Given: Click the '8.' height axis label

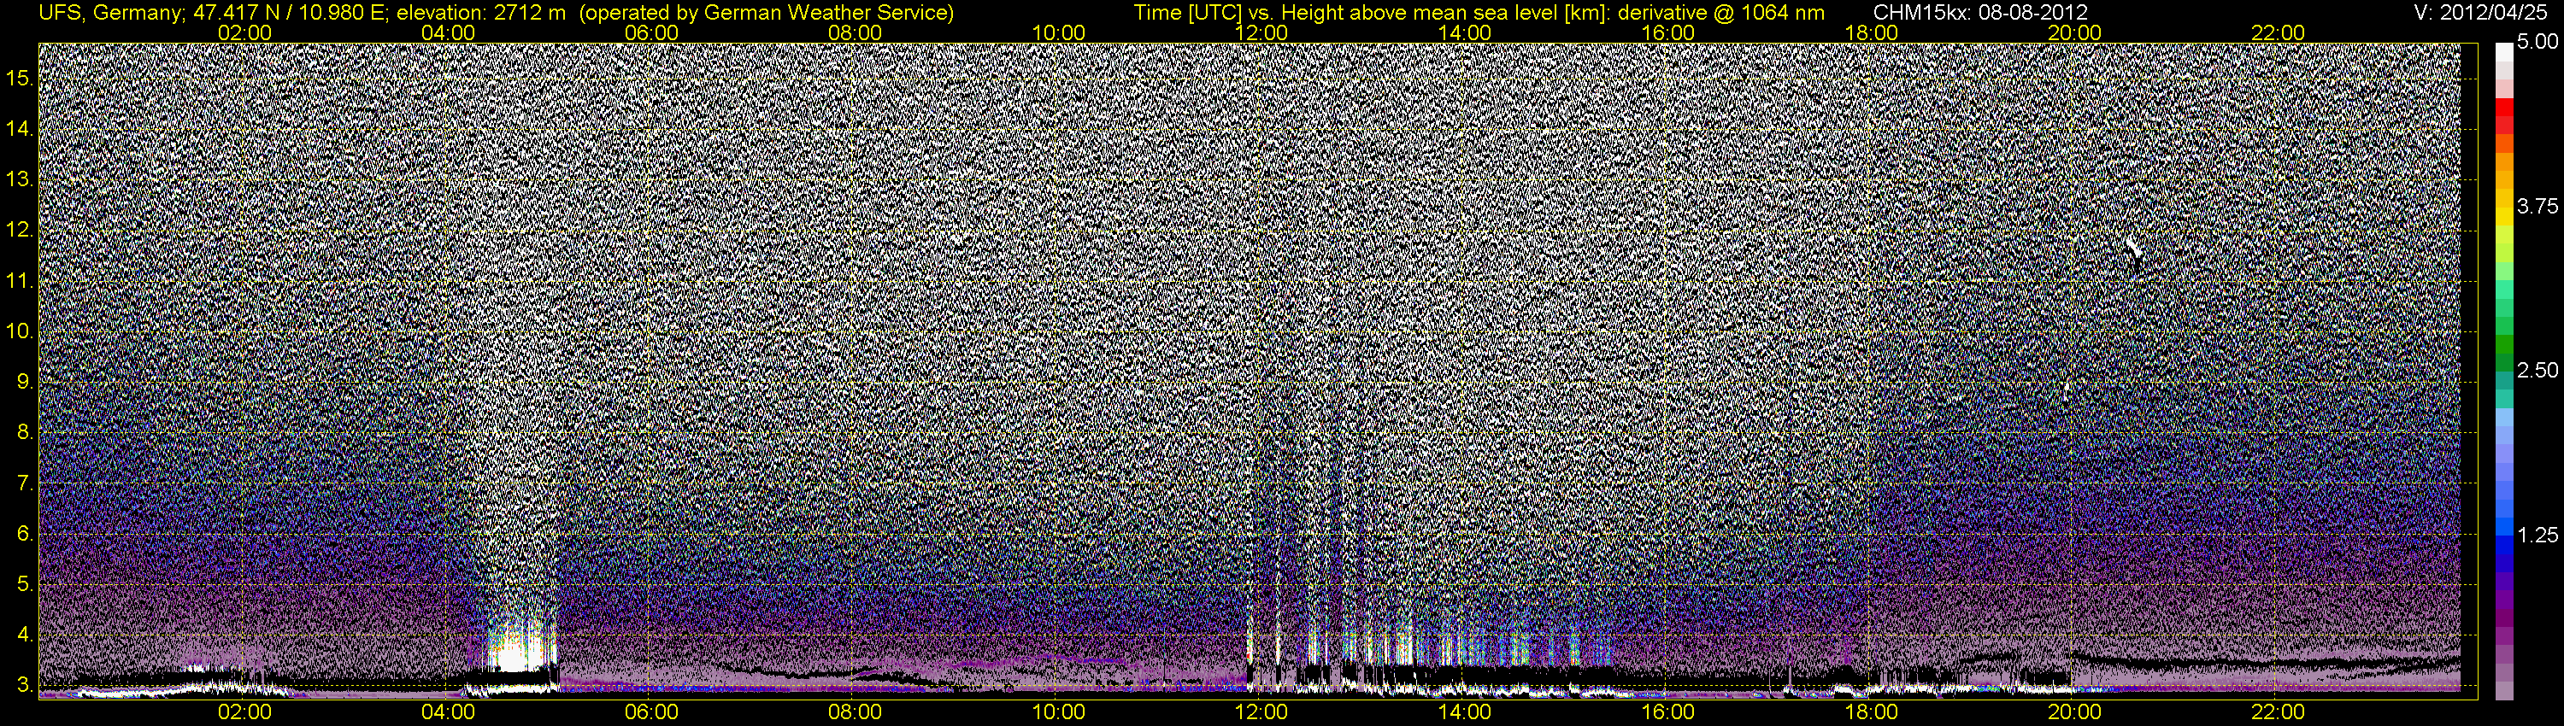Looking at the screenshot, I should pos(26,433).
